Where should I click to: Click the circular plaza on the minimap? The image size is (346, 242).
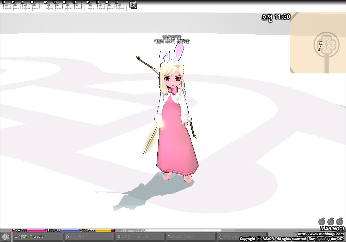[326, 45]
